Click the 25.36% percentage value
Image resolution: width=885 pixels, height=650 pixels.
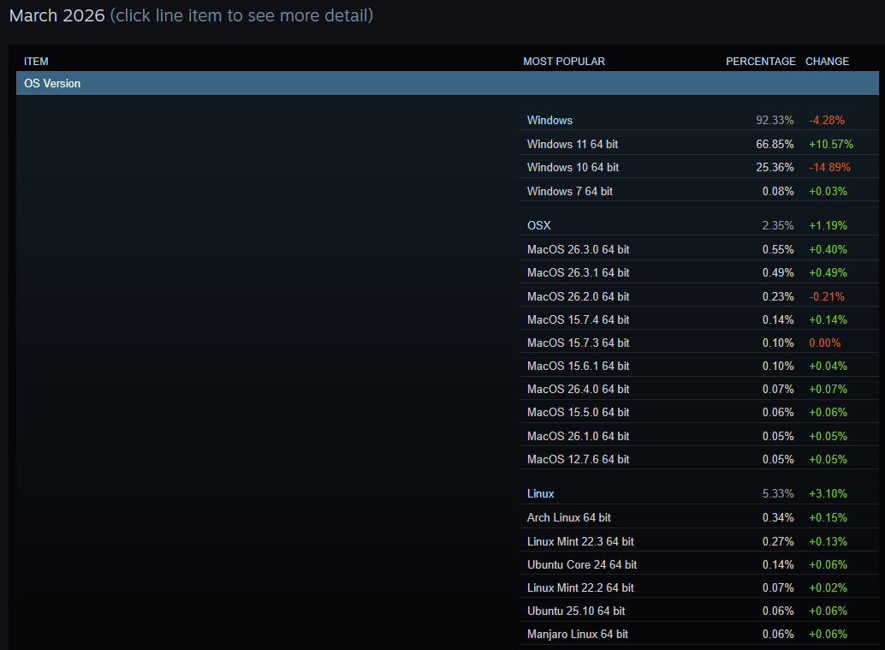click(x=775, y=167)
